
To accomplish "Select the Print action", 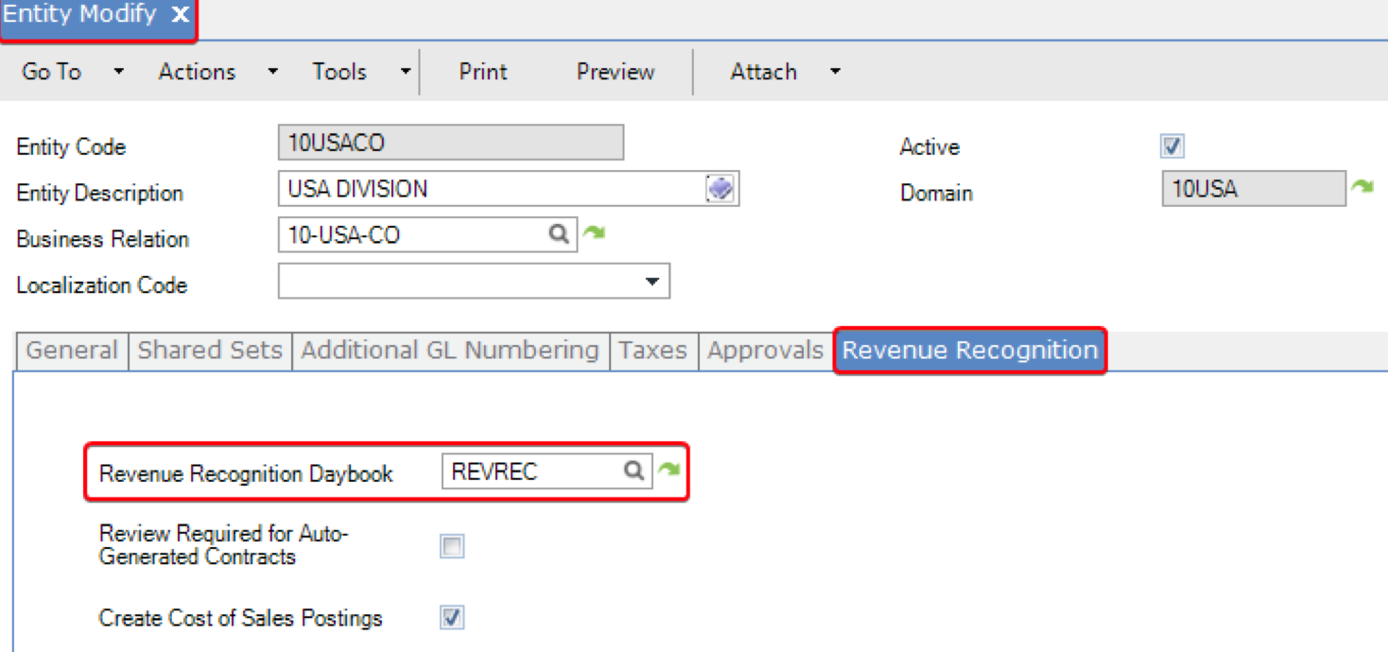I will point(482,72).
